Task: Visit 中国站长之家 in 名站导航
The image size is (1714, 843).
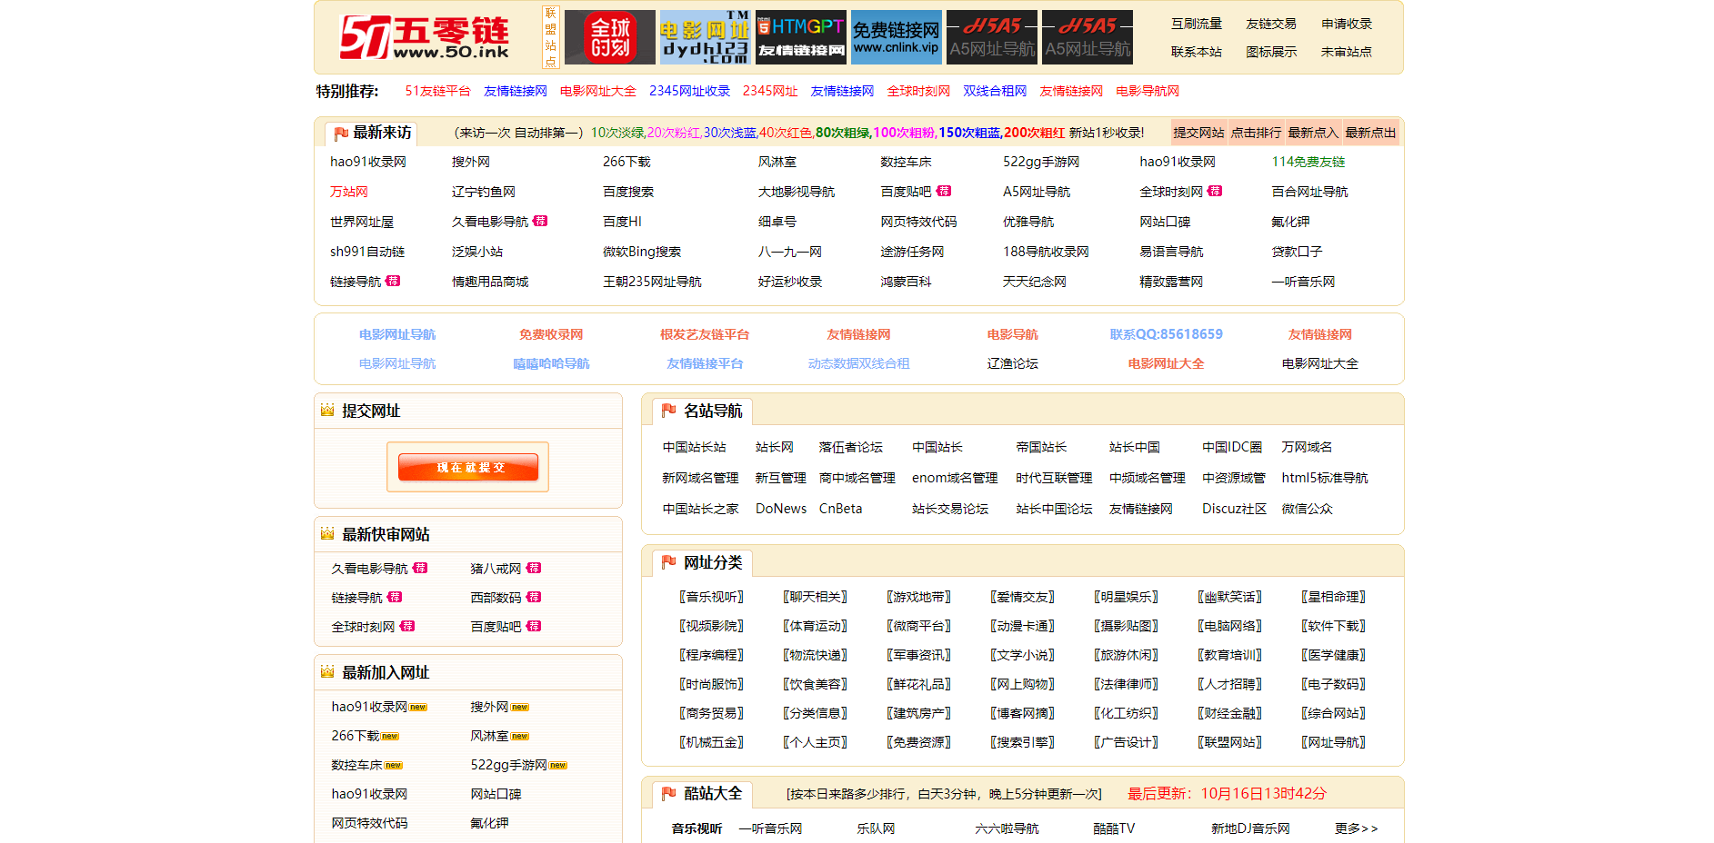Action: (701, 509)
